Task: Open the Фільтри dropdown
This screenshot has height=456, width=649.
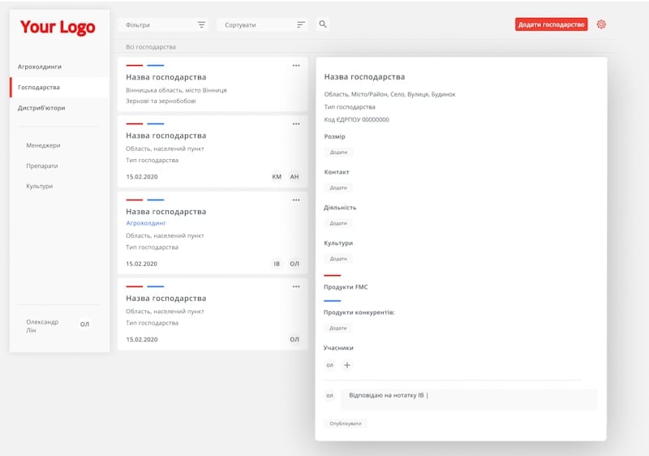Action: click(x=162, y=25)
